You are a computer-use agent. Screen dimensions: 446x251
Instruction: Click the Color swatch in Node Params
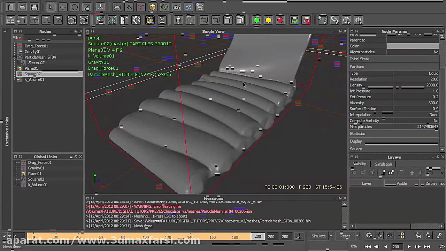click(413, 46)
